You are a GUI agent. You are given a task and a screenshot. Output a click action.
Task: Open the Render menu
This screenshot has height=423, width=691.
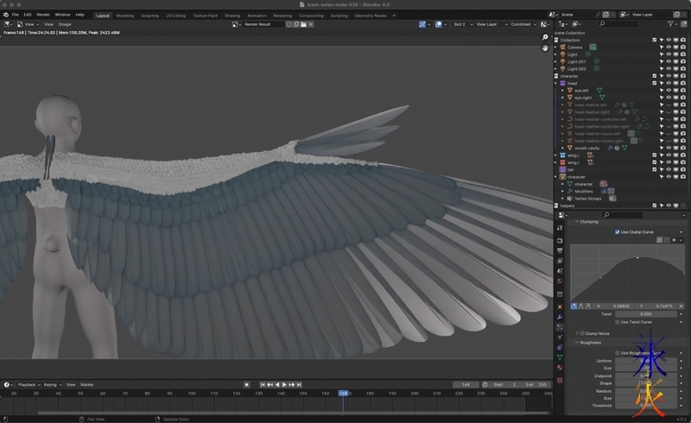click(x=43, y=15)
